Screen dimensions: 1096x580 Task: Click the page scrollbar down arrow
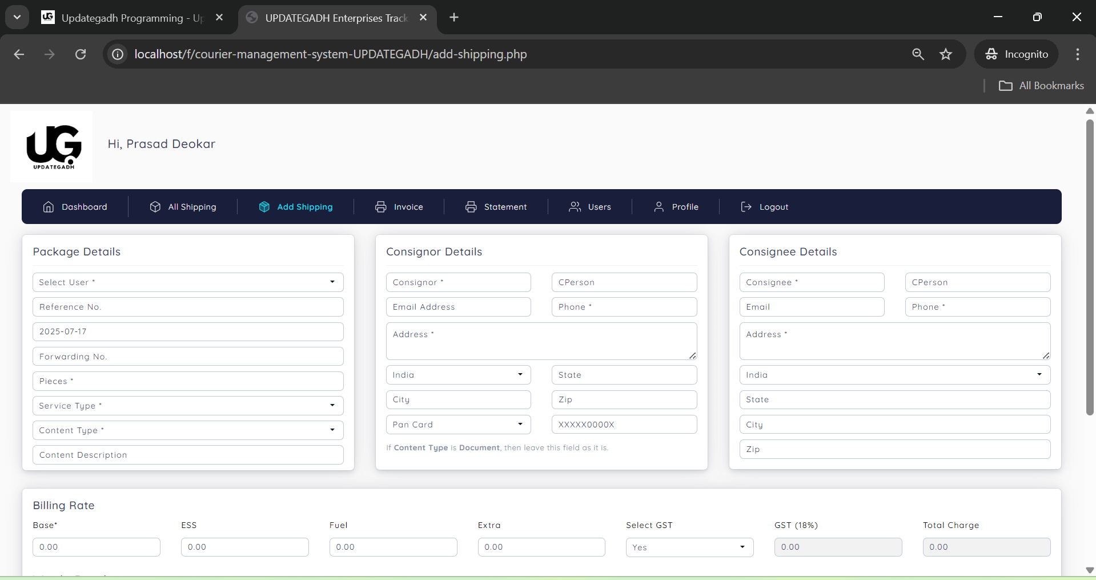[1090, 570]
